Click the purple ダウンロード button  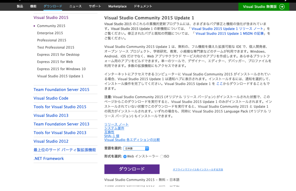point(132,169)
